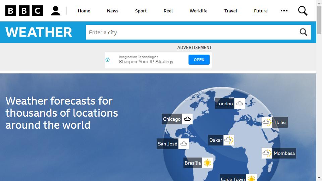322x181 pixels.
Task: Open the Sport section
Action: (x=141, y=11)
